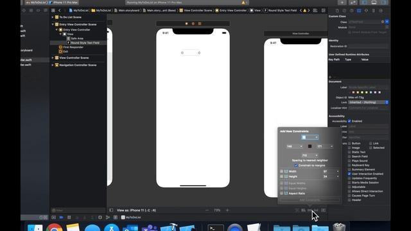Enable the Width constraint checkbox
This screenshot has width=411, height=231.
(x=281, y=171)
